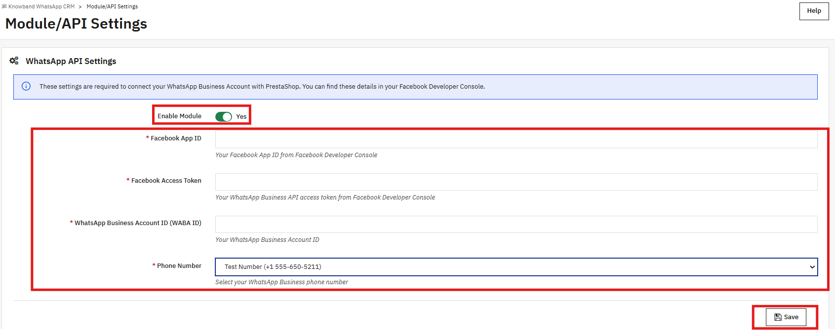Click the gears icon beside WhatsApp API Settings
This screenshot has width=835, height=330.
point(14,61)
